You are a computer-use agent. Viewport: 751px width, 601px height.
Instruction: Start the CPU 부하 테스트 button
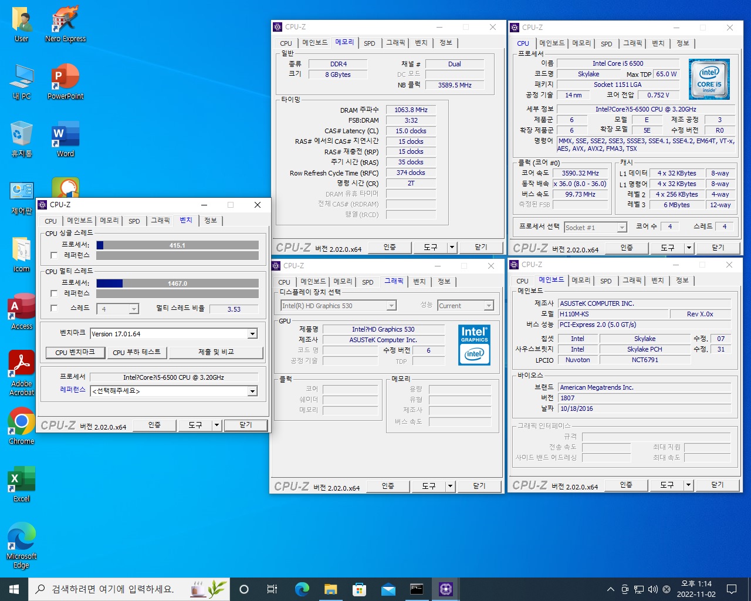tap(137, 352)
